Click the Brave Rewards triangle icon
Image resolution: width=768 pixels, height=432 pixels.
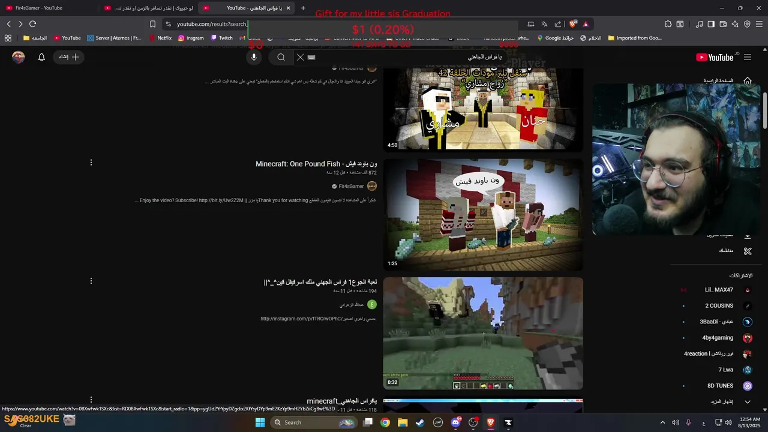pos(586,24)
